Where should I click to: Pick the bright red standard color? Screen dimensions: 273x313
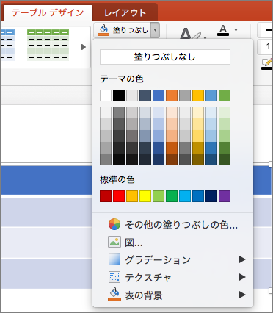[x=119, y=196]
